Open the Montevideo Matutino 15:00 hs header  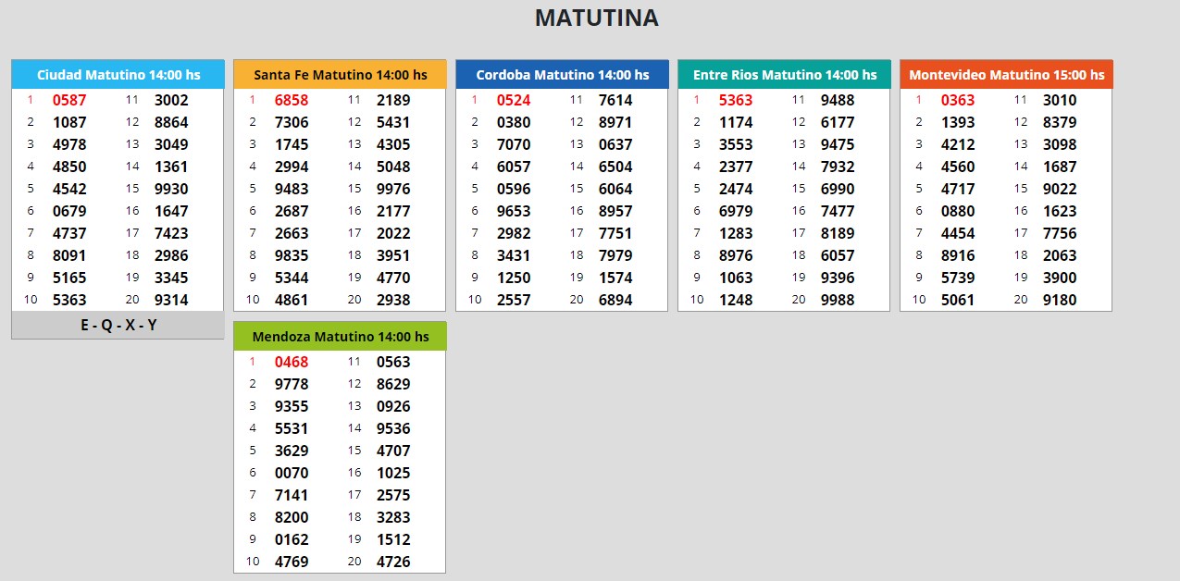(x=1006, y=75)
